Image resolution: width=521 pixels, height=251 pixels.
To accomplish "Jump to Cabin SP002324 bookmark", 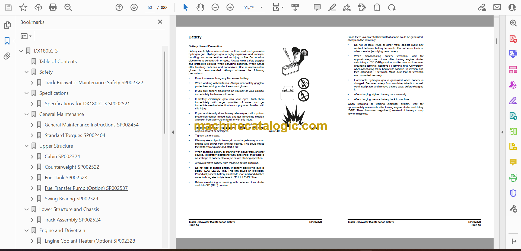I will click(62, 157).
